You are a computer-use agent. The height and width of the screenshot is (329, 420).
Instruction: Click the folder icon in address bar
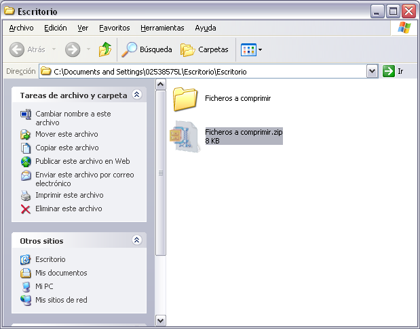tap(46, 71)
